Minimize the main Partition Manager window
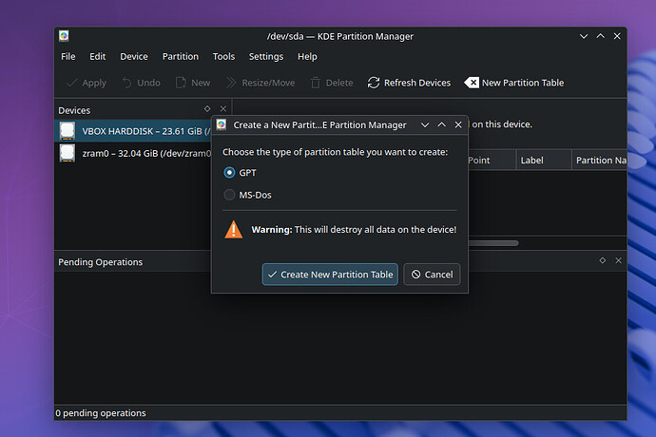Image resolution: width=656 pixels, height=437 pixels. pos(584,36)
